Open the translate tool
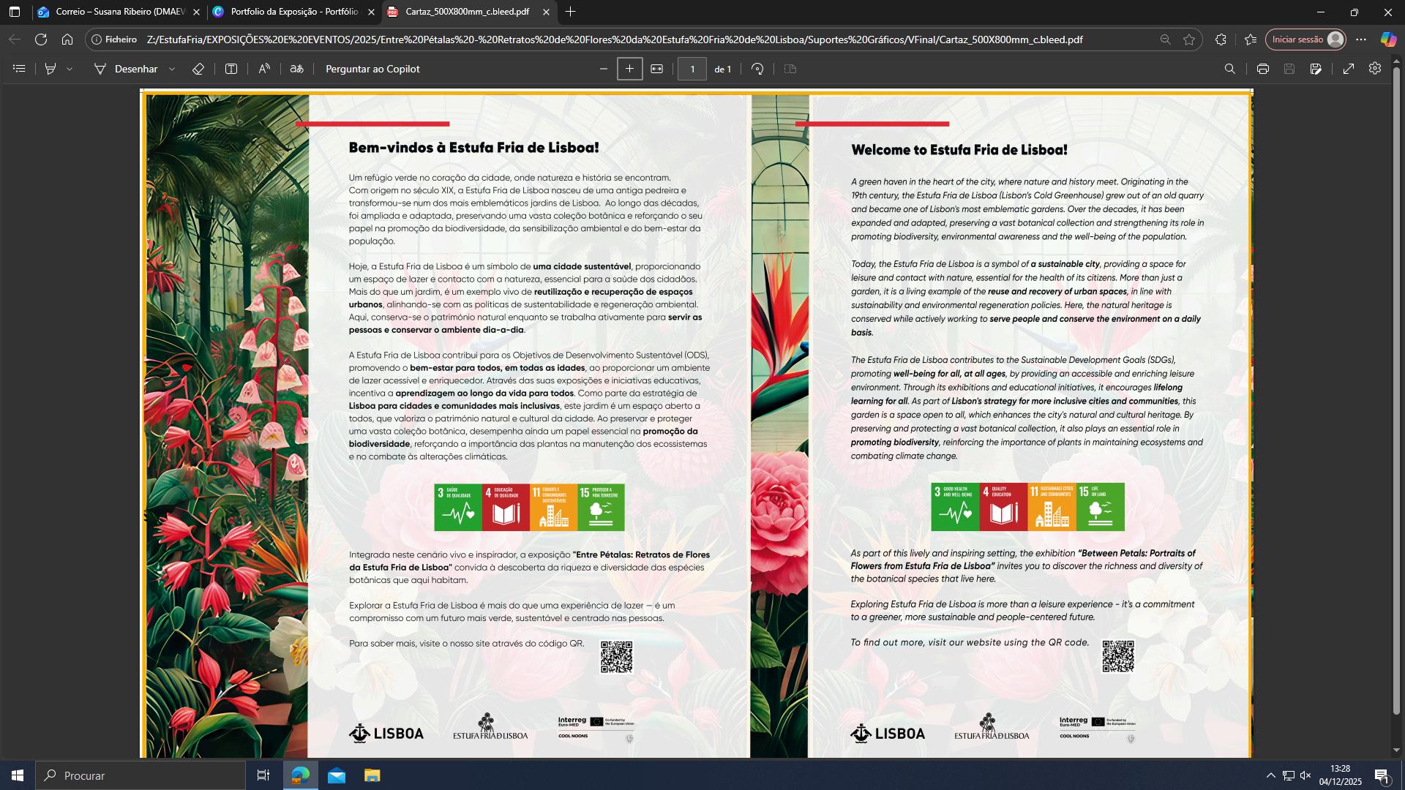 click(296, 69)
